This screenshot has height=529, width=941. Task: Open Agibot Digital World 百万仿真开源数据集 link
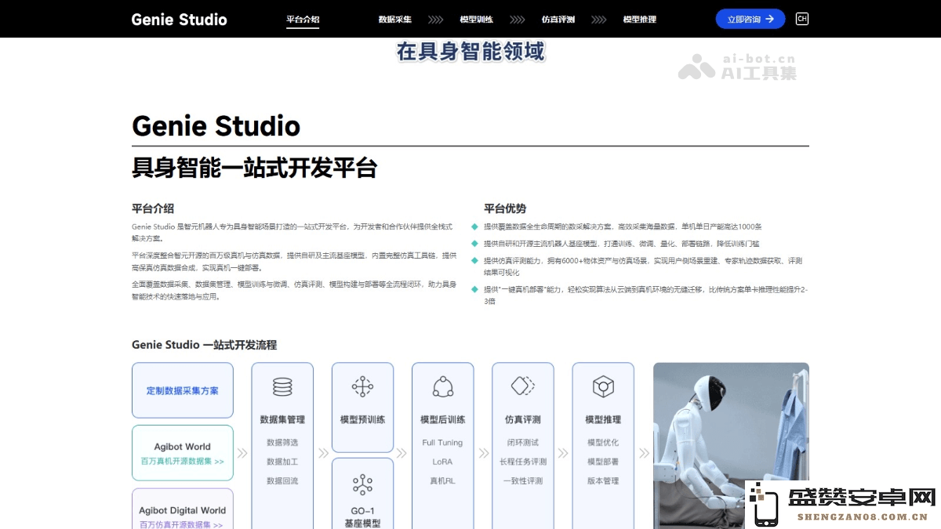click(x=183, y=509)
